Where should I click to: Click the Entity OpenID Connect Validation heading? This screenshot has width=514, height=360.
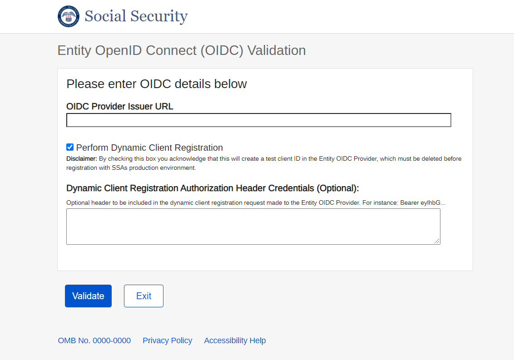tap(182, 50)
